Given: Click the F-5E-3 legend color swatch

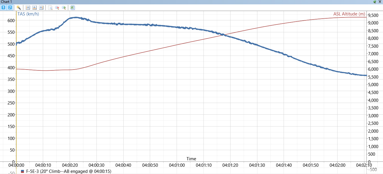Looking at the screenshot, I should point(22,171).
